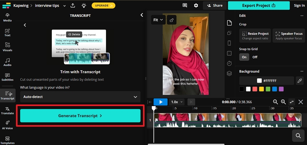Image resolution: width=307 pixels, height=145 pixels.
Task: Open the Media sidebar panel
Action: 7,18
